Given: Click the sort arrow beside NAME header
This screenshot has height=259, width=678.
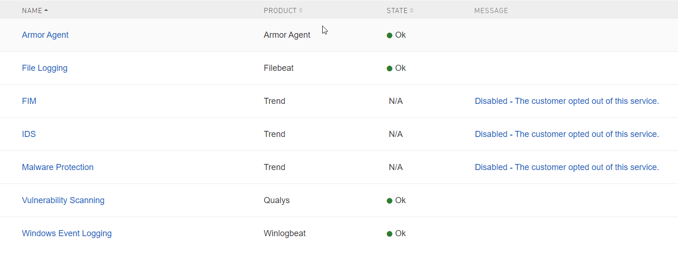Looking at the screenshot, I should click(46, 11).
